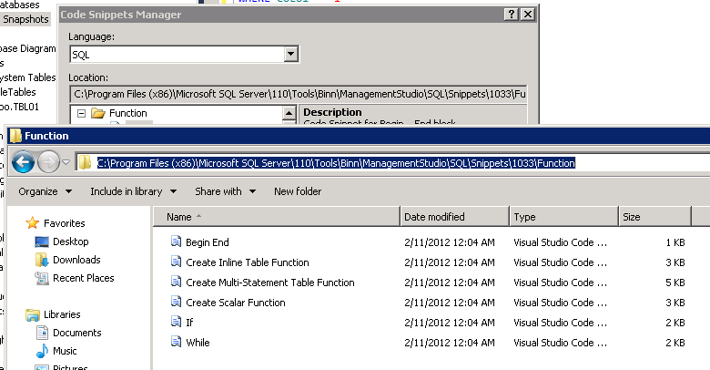
Task: Open the Include in library dropdown
Action: [134, 191]
